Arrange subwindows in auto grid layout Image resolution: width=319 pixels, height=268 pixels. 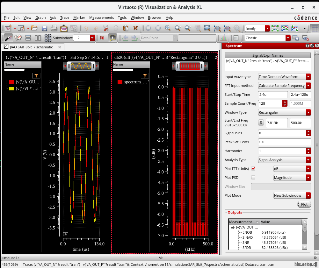point(47,38)
